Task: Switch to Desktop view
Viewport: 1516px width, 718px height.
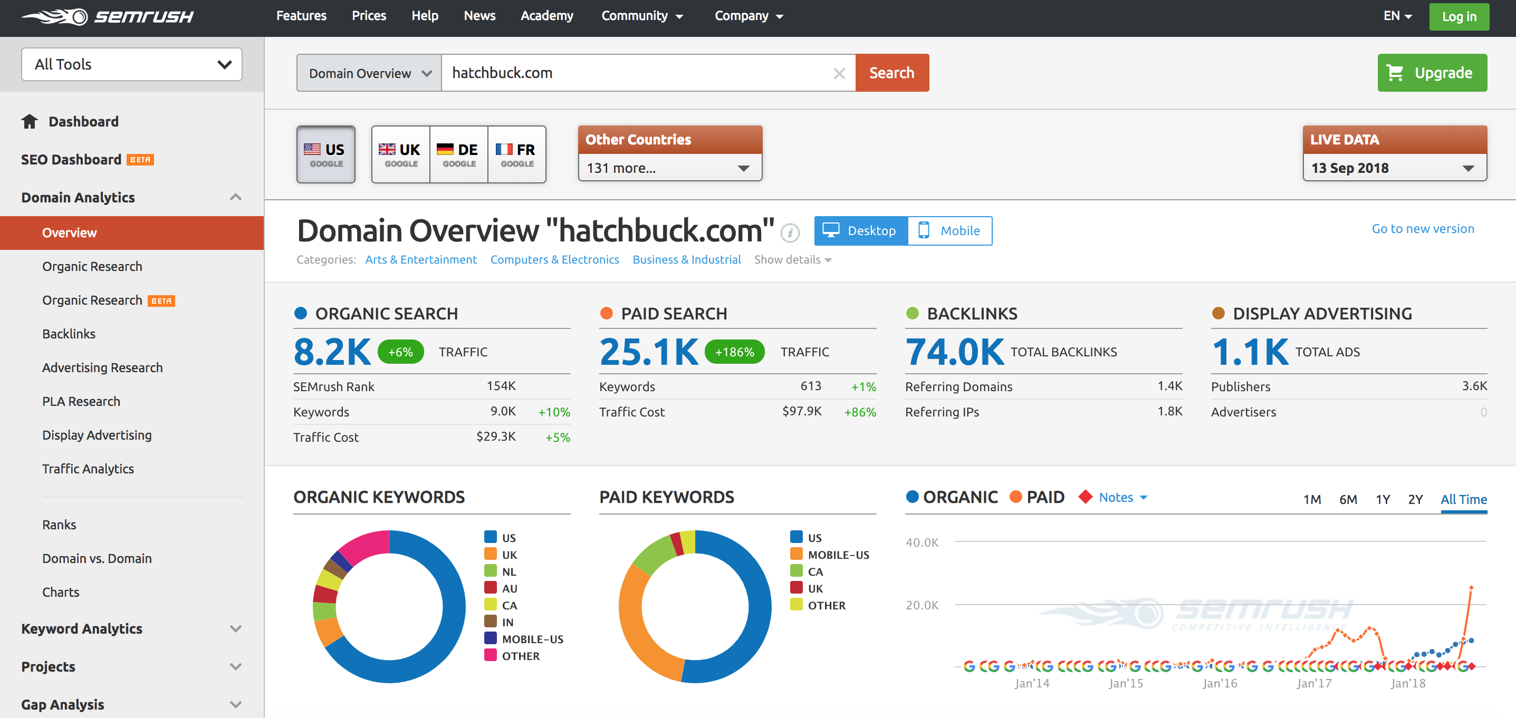Action: (861, 230)
